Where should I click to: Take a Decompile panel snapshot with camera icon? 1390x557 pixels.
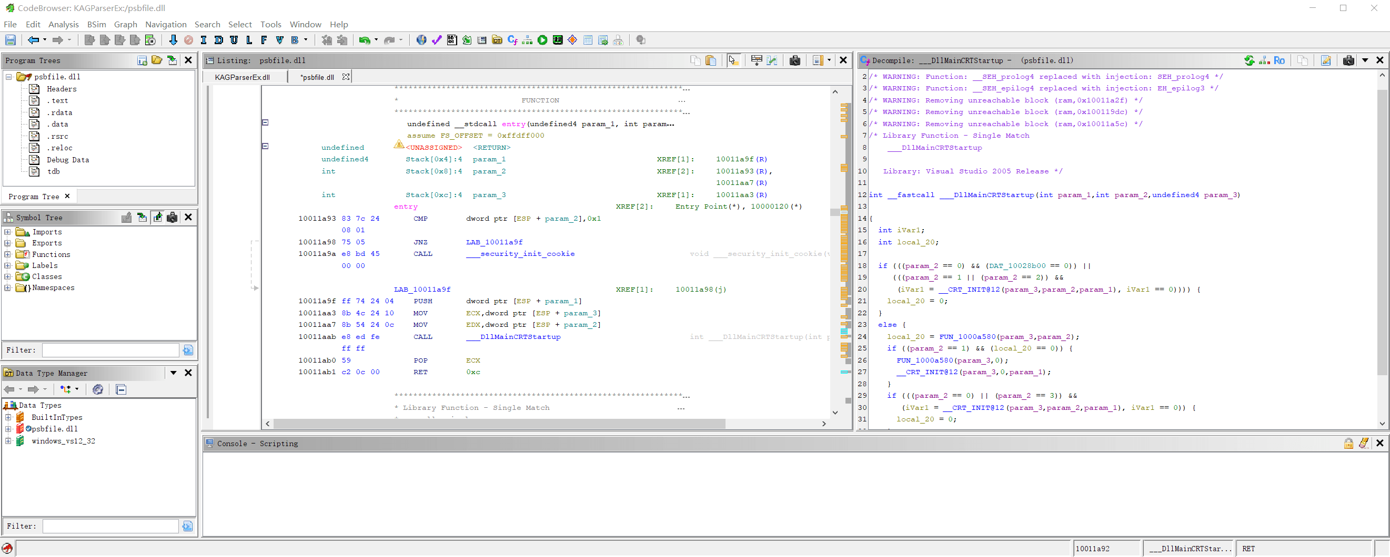(x=1348, y=60)
